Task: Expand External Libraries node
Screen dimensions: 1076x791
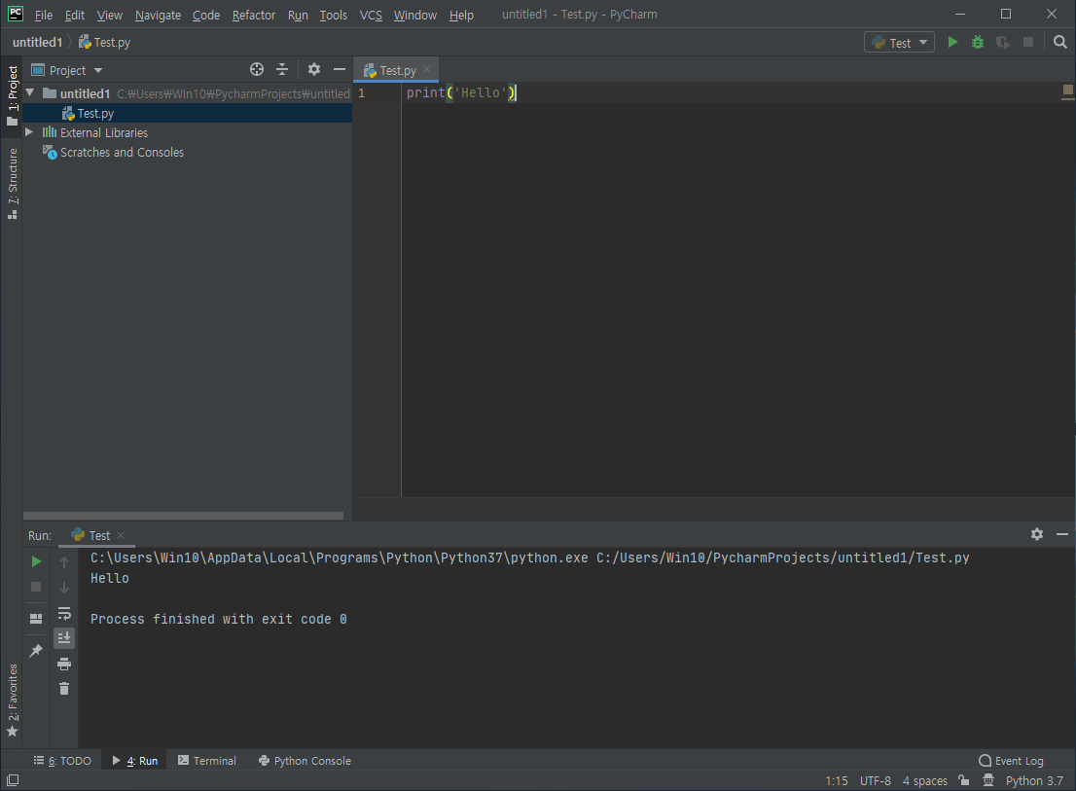Action: pos(29,132)
